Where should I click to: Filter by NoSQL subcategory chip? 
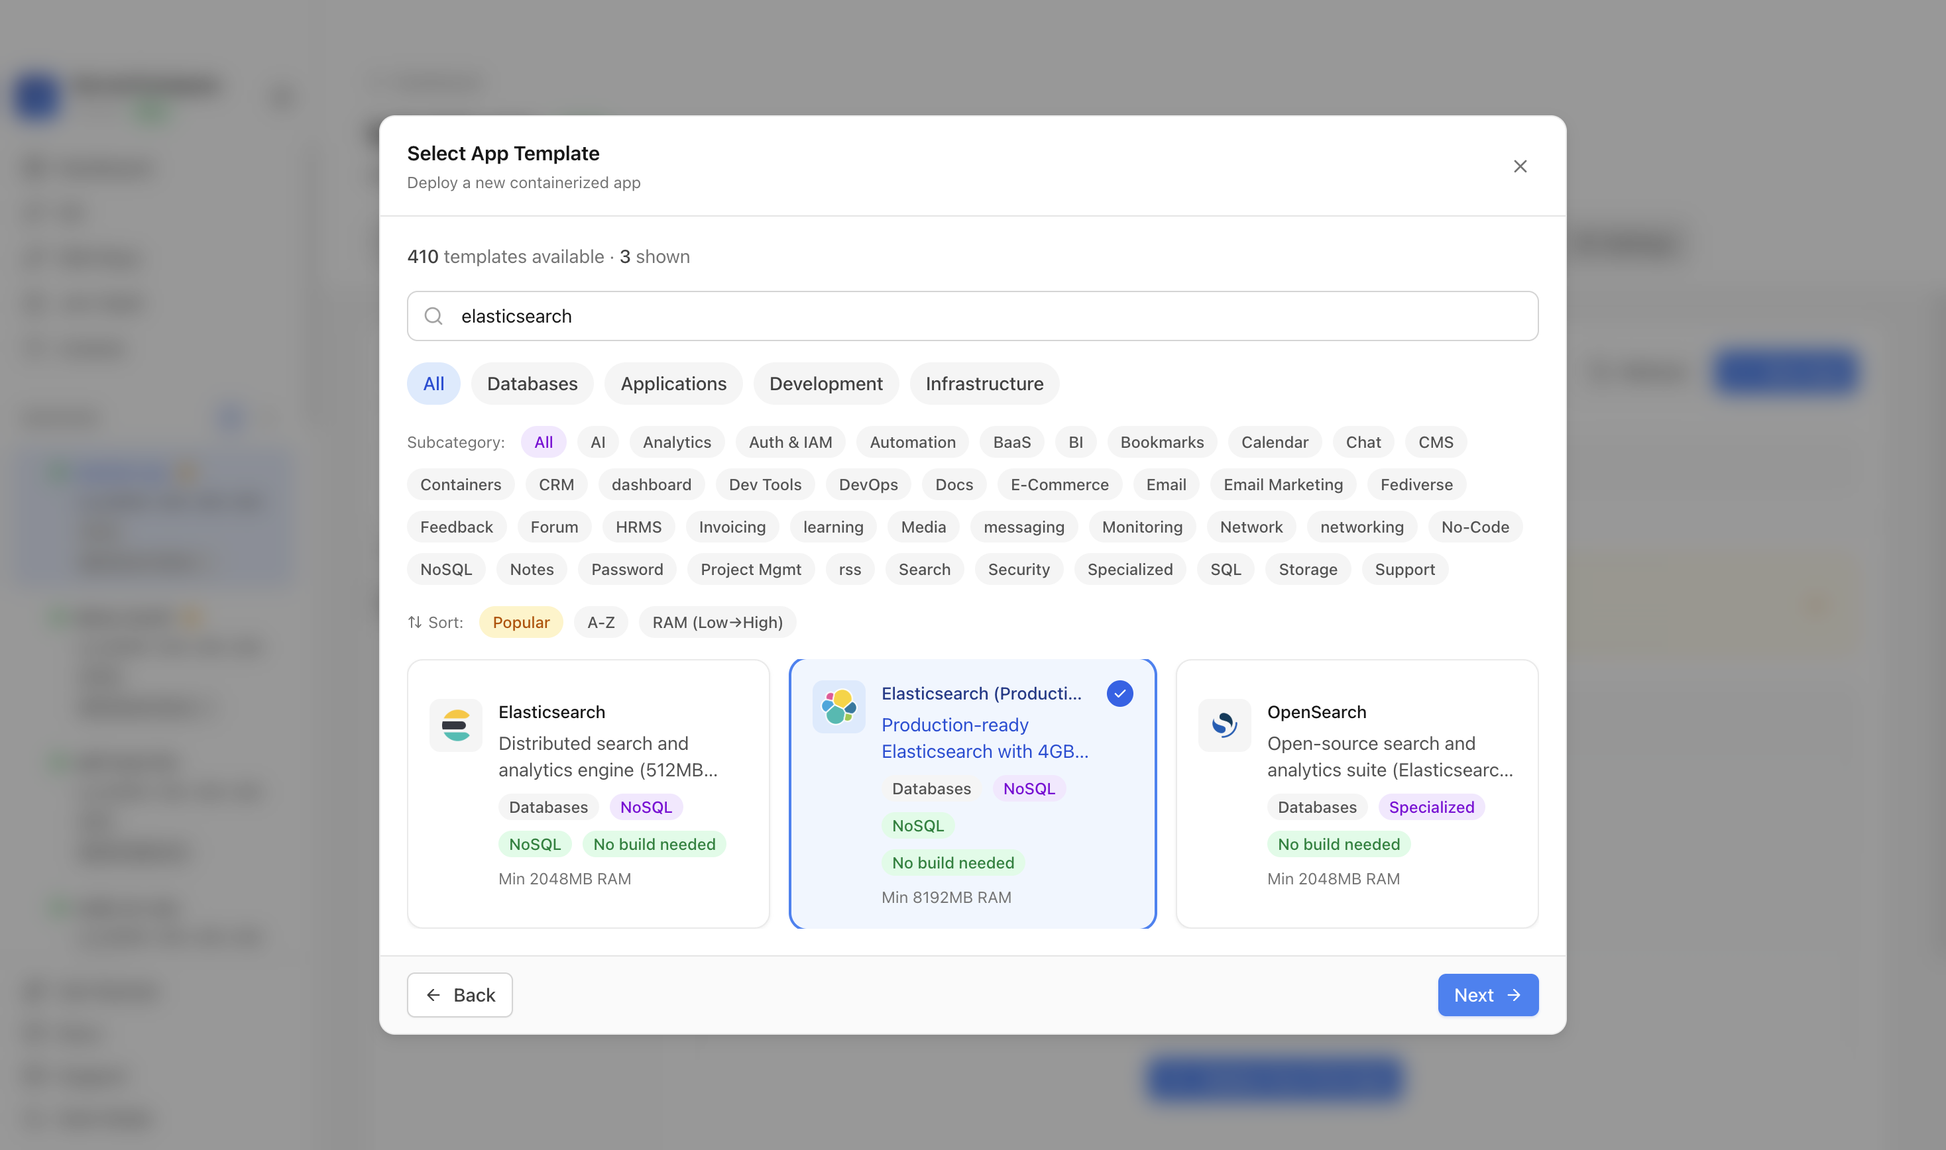(446, 570)
